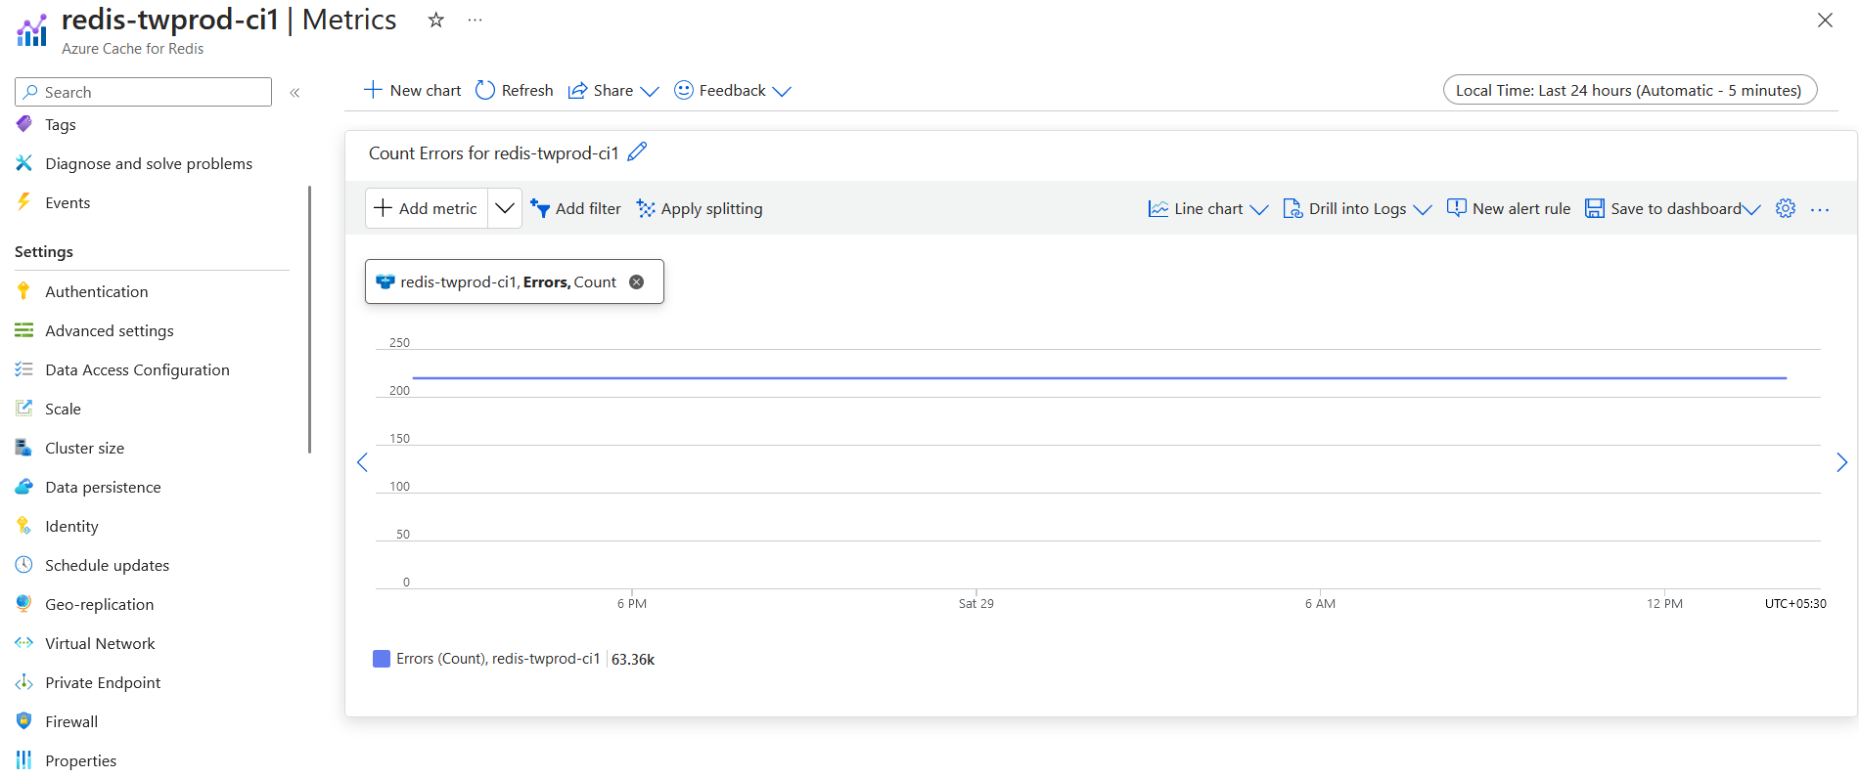Click the Data persistence cloud icon
The width and height of the screenshot is (1859, 778).
[24, 487]
